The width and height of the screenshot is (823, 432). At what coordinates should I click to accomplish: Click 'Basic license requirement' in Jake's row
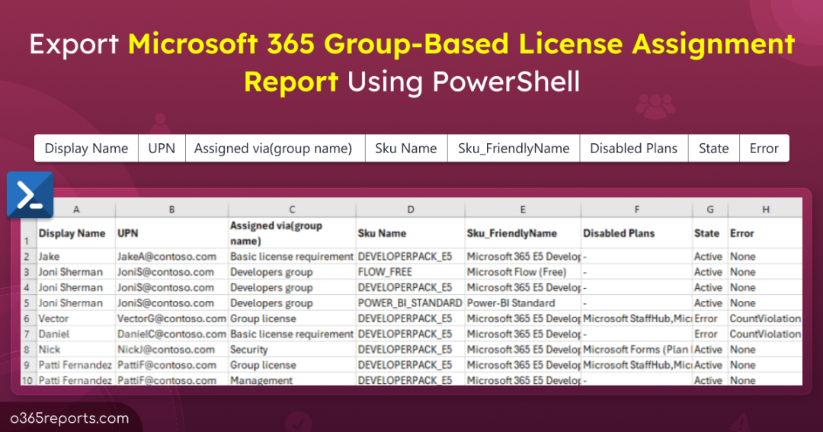[x=292, y=257]
